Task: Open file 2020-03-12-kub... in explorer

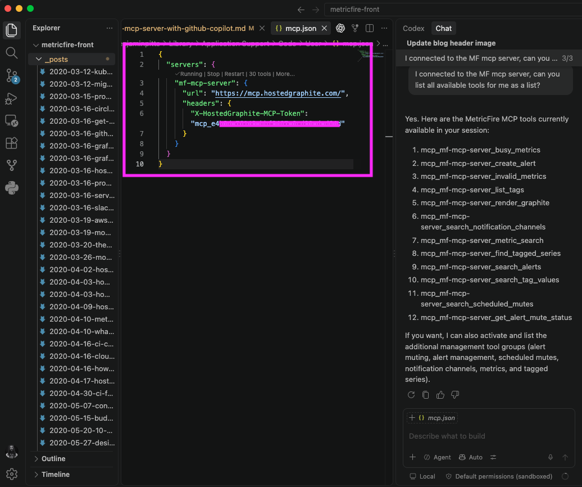Action: tap(77, 71)
